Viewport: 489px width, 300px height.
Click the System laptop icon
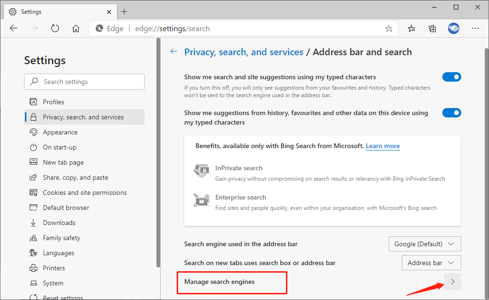(33, 283)
